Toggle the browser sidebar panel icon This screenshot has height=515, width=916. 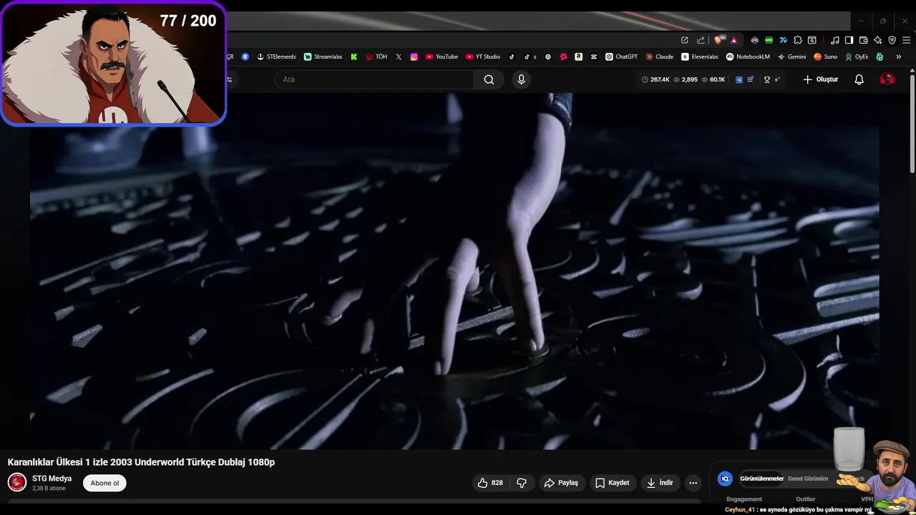(x=849, y=40)
